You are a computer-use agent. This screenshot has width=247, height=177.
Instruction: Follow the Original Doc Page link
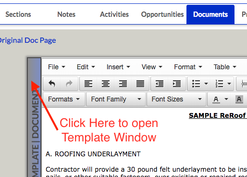pos(28,40)
